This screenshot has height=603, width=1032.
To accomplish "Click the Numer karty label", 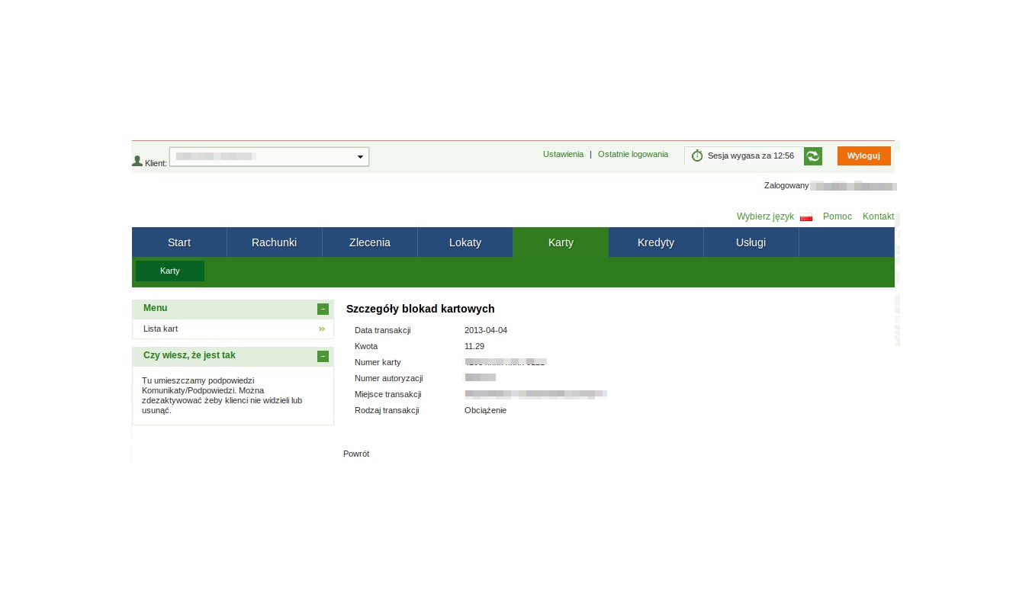I will [378, 362].
